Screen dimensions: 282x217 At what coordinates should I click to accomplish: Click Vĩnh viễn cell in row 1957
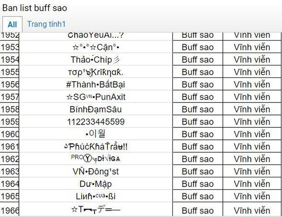pyautogui.click(x=252, y=97)
